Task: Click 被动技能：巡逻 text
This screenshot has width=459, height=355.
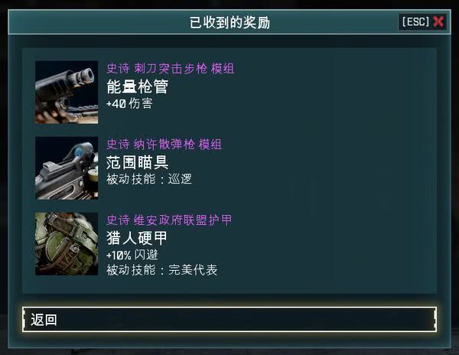Action: (x=149, y=179)
